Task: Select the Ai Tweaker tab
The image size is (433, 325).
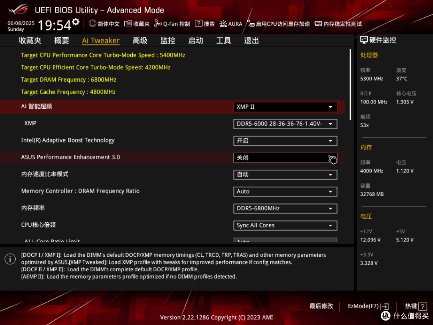Action: 101,41
